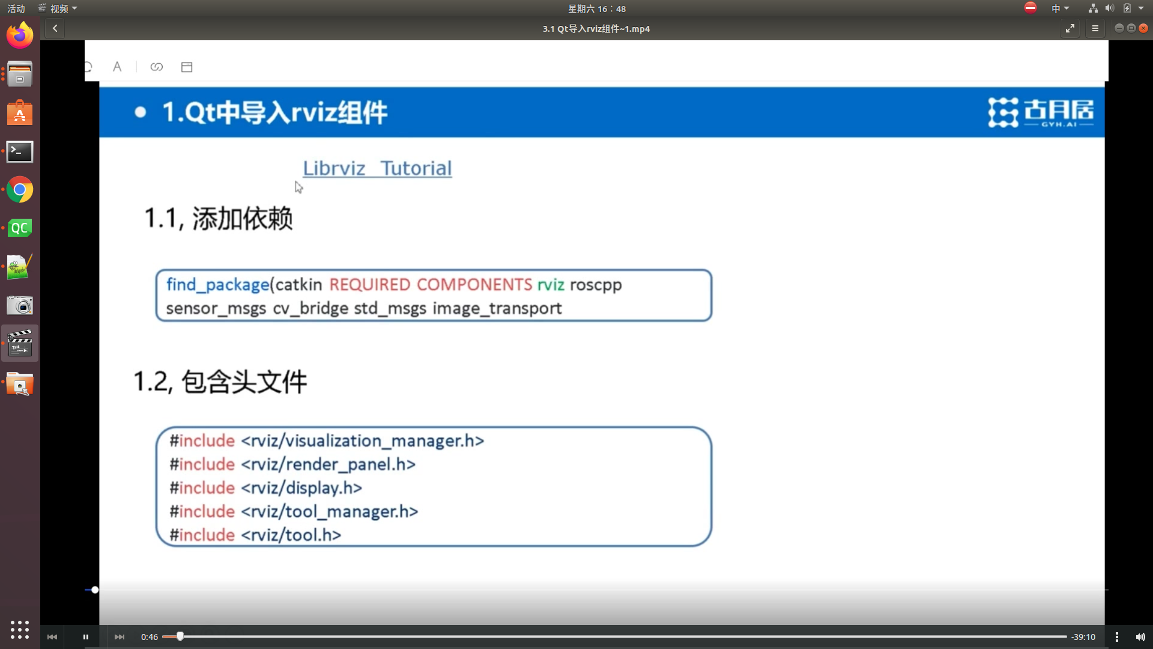This screenshot has width=1153, height=649.
Task: Open the hamburger menu in title bar
Action: [1095, 28]
